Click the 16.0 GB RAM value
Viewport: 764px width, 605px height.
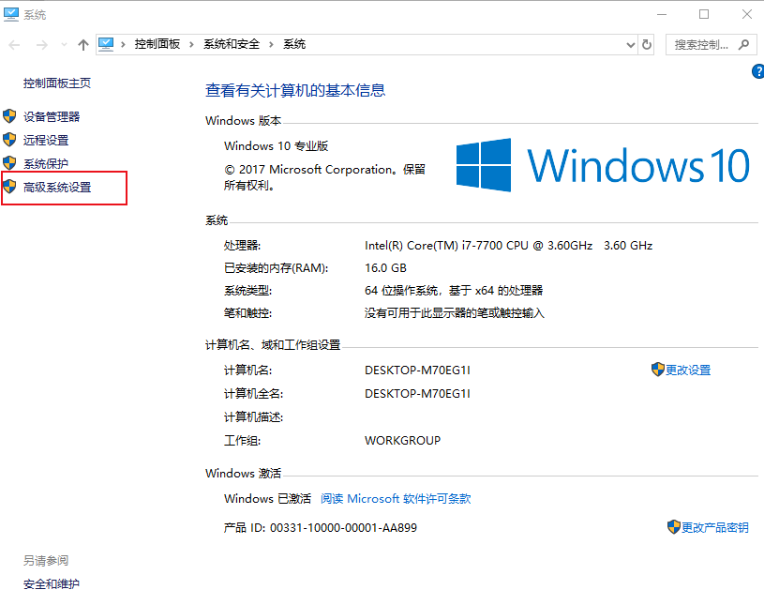pos(385,268)
